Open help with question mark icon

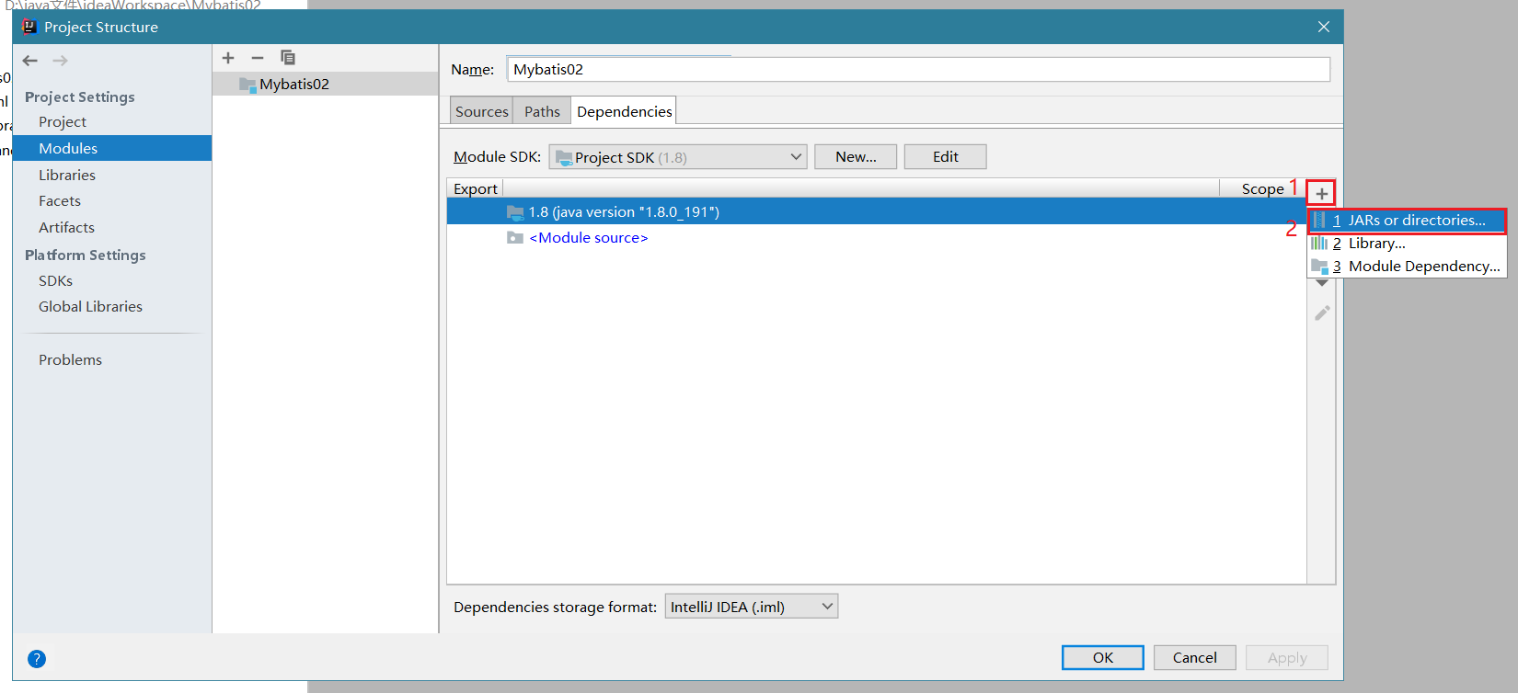point(37,659)
